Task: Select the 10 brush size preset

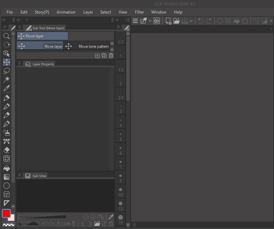Action: tap(120, 192)
